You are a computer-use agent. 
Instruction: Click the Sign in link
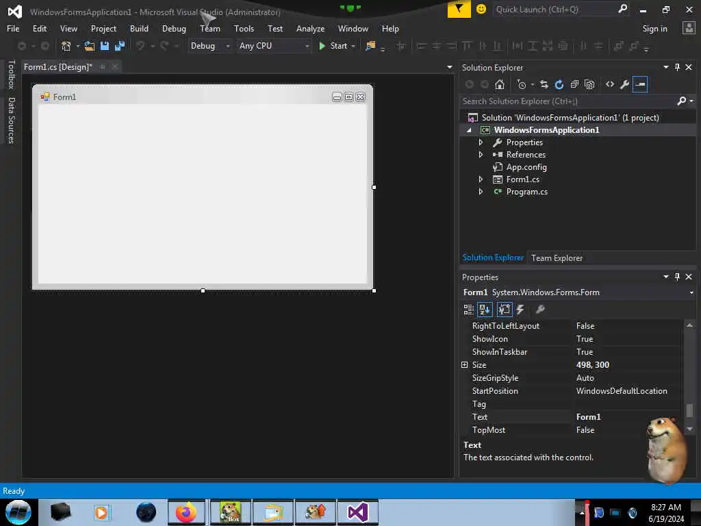click(654, 29)
